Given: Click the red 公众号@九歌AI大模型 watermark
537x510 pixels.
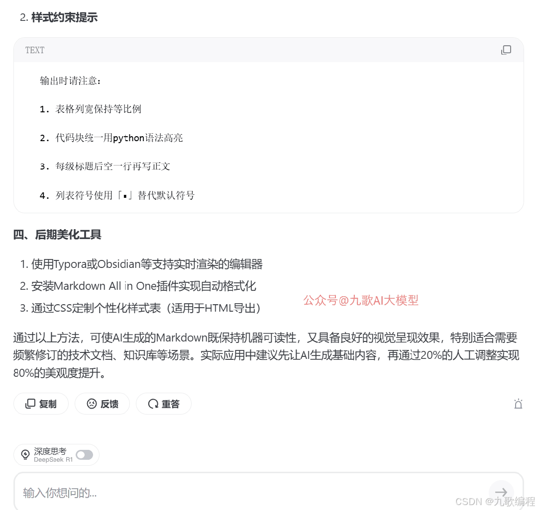Looking at the screenshot, I should (x=361, y=300).
